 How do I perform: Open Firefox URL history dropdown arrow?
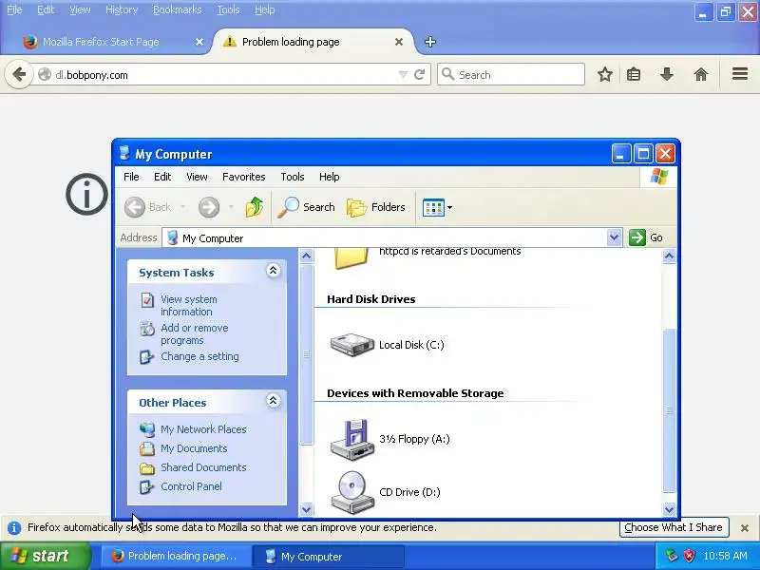point(403,75)
